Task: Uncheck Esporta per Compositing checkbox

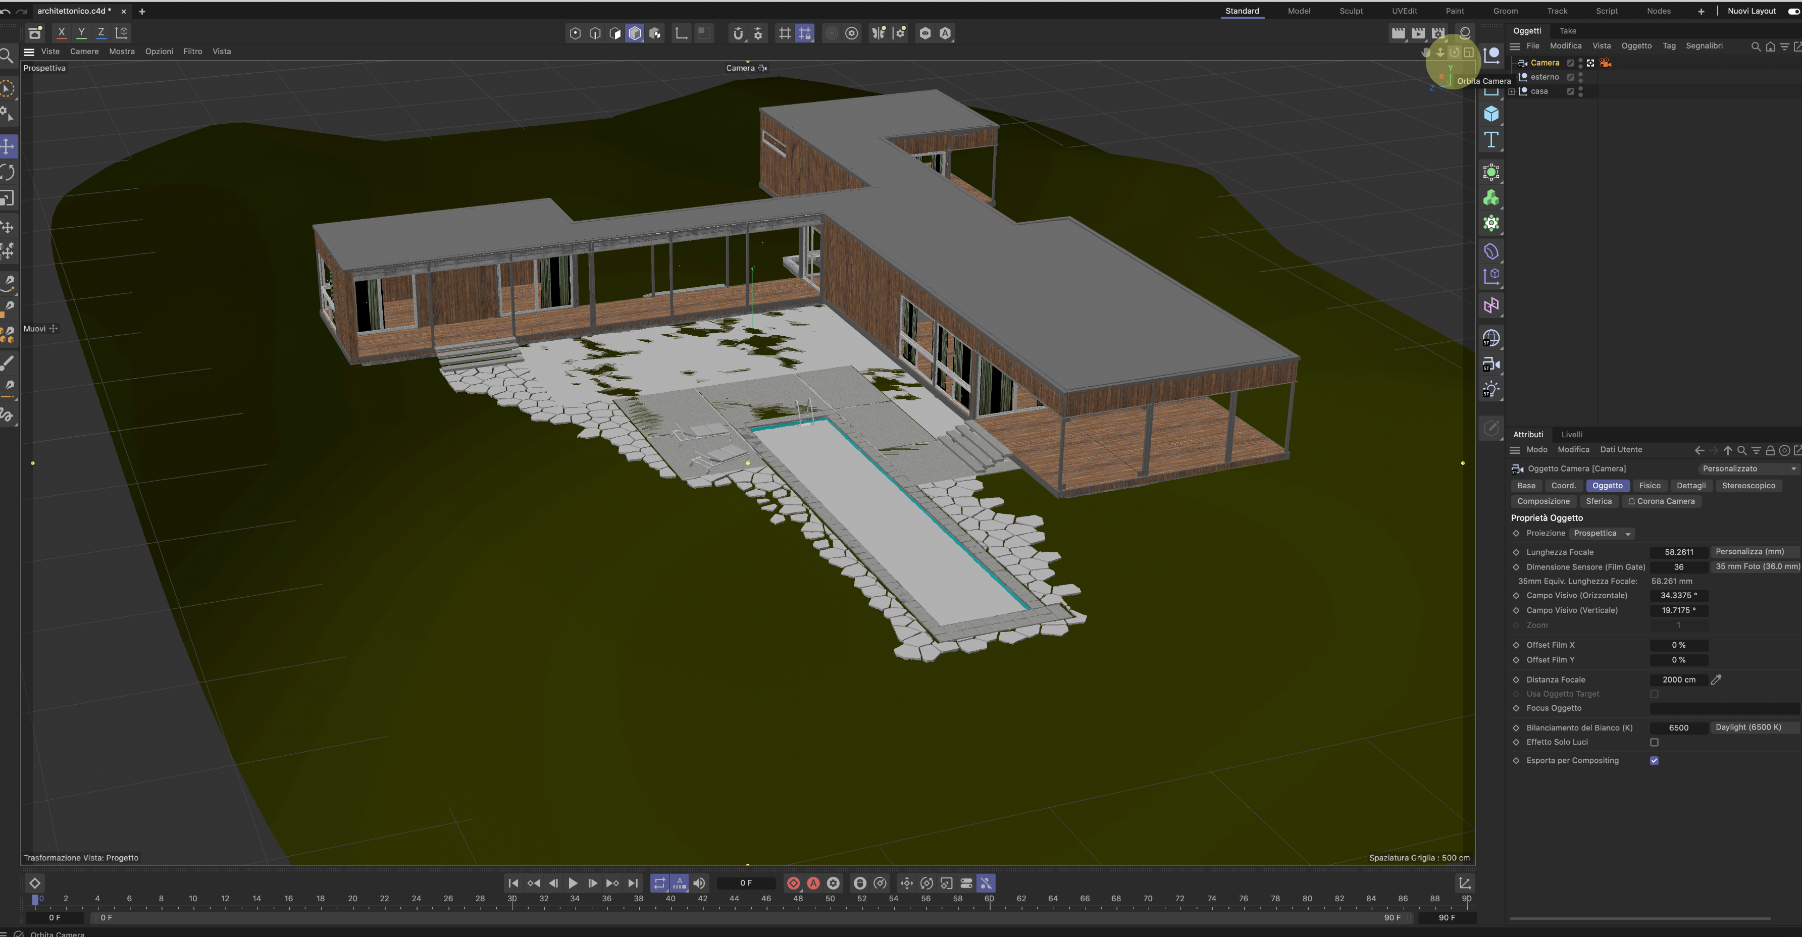Action: 1655,761
